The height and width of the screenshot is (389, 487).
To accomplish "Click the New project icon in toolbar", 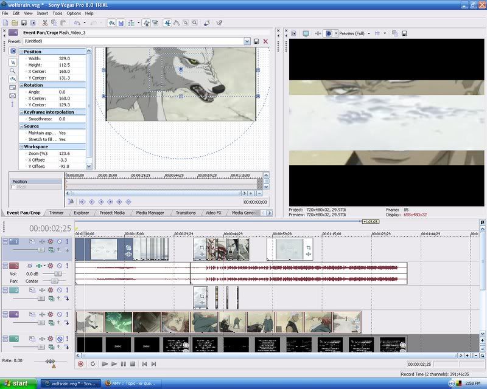I will pyautogui.click(x=5, y=22).
